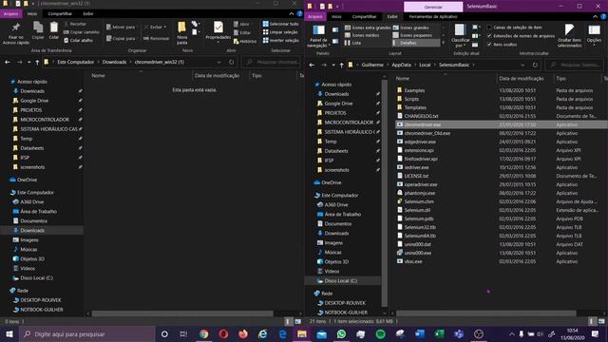Open Início tab in right window
Screen dimensions: 608x342
point(336,17)
